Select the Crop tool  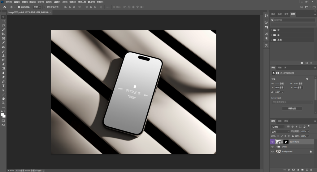(x=3, y=34)
